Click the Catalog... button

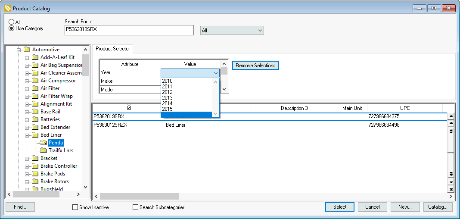pyautogui.click(x=438, y=207)
